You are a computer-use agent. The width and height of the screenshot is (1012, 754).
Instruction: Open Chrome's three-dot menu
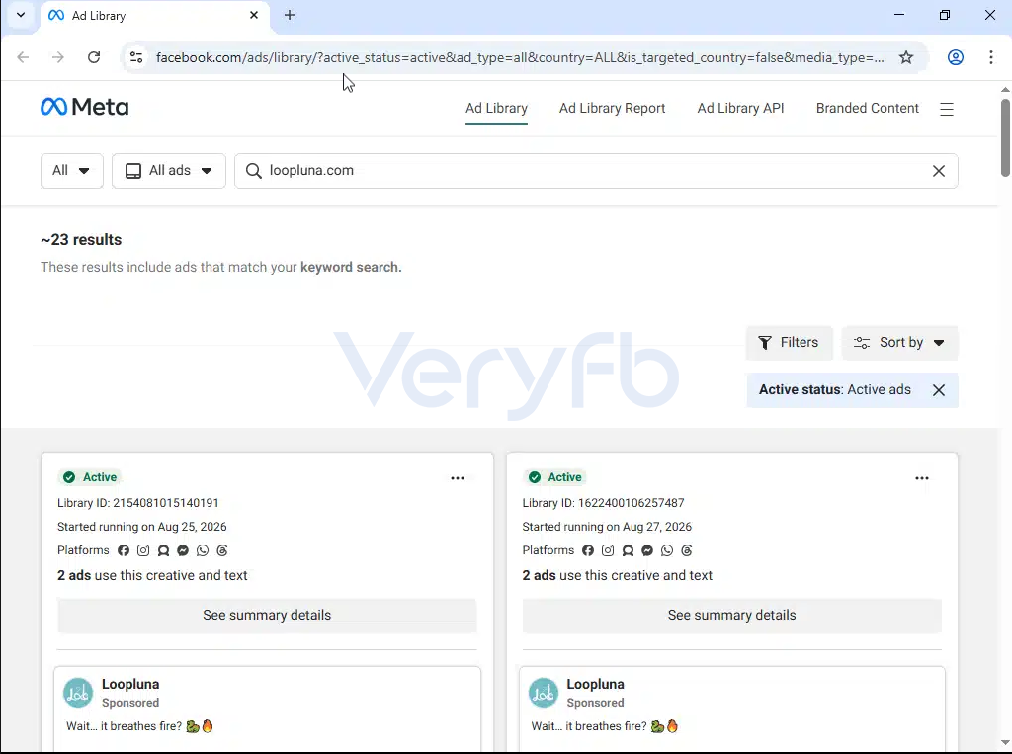(x=990, y=57)
